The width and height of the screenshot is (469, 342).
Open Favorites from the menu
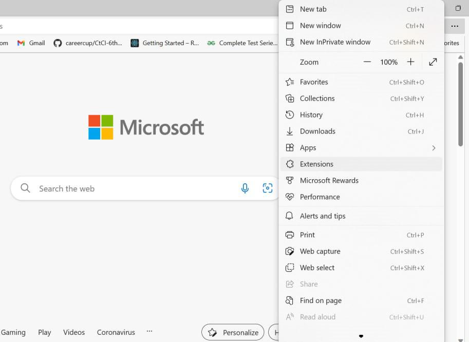point(361,82)
